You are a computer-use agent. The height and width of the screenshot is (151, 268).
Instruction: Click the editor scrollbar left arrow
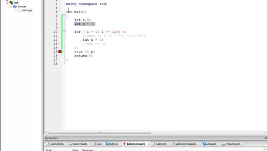pos(46,133)
